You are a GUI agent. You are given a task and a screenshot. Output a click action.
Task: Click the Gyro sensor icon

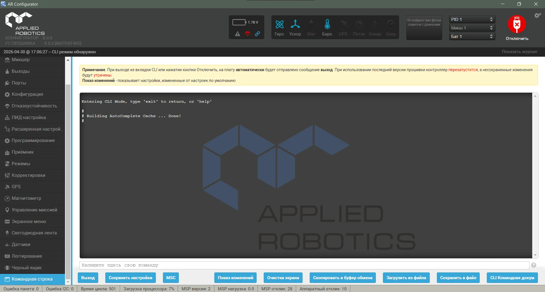[x=279, y=24]
